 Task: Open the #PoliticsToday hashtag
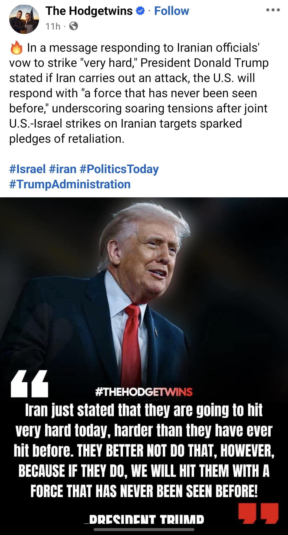point(119,169)
